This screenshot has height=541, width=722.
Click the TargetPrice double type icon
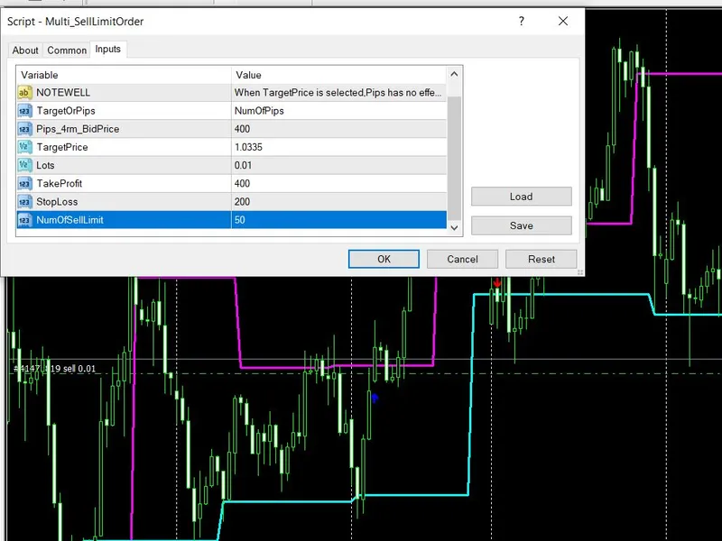[24, 147]
